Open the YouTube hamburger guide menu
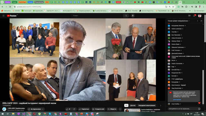 [4, 16]
